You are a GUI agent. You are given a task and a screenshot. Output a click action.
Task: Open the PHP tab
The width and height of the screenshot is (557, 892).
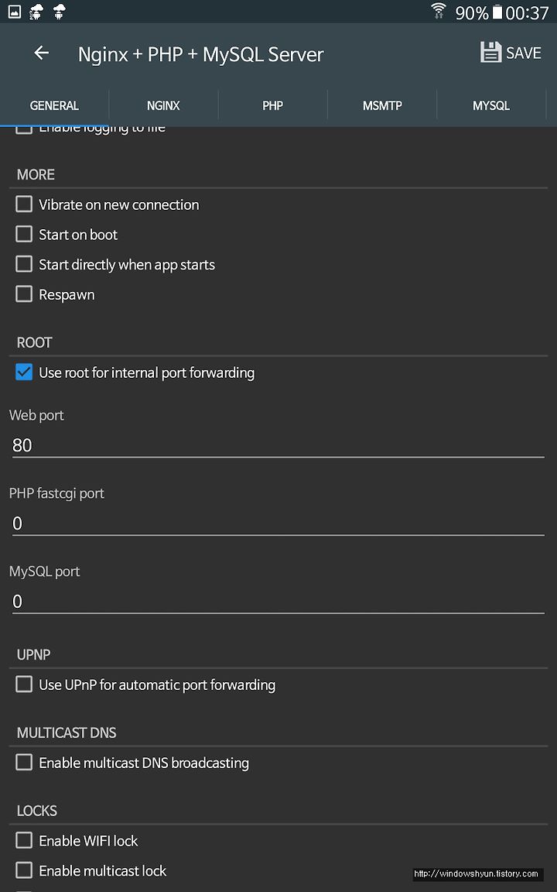tap(273, 106)
